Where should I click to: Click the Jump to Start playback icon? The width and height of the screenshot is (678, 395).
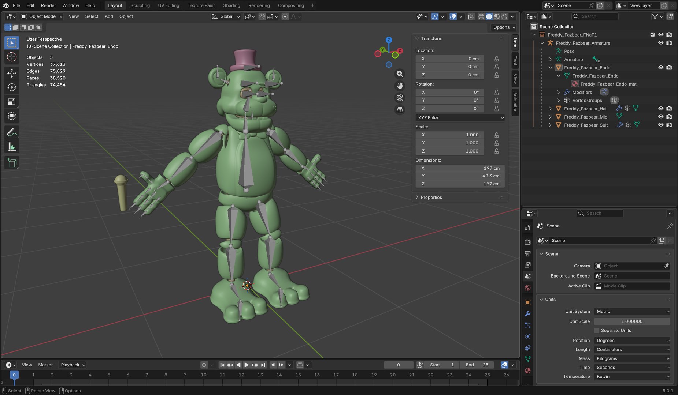pyautogui.click(x=222, y=365)
